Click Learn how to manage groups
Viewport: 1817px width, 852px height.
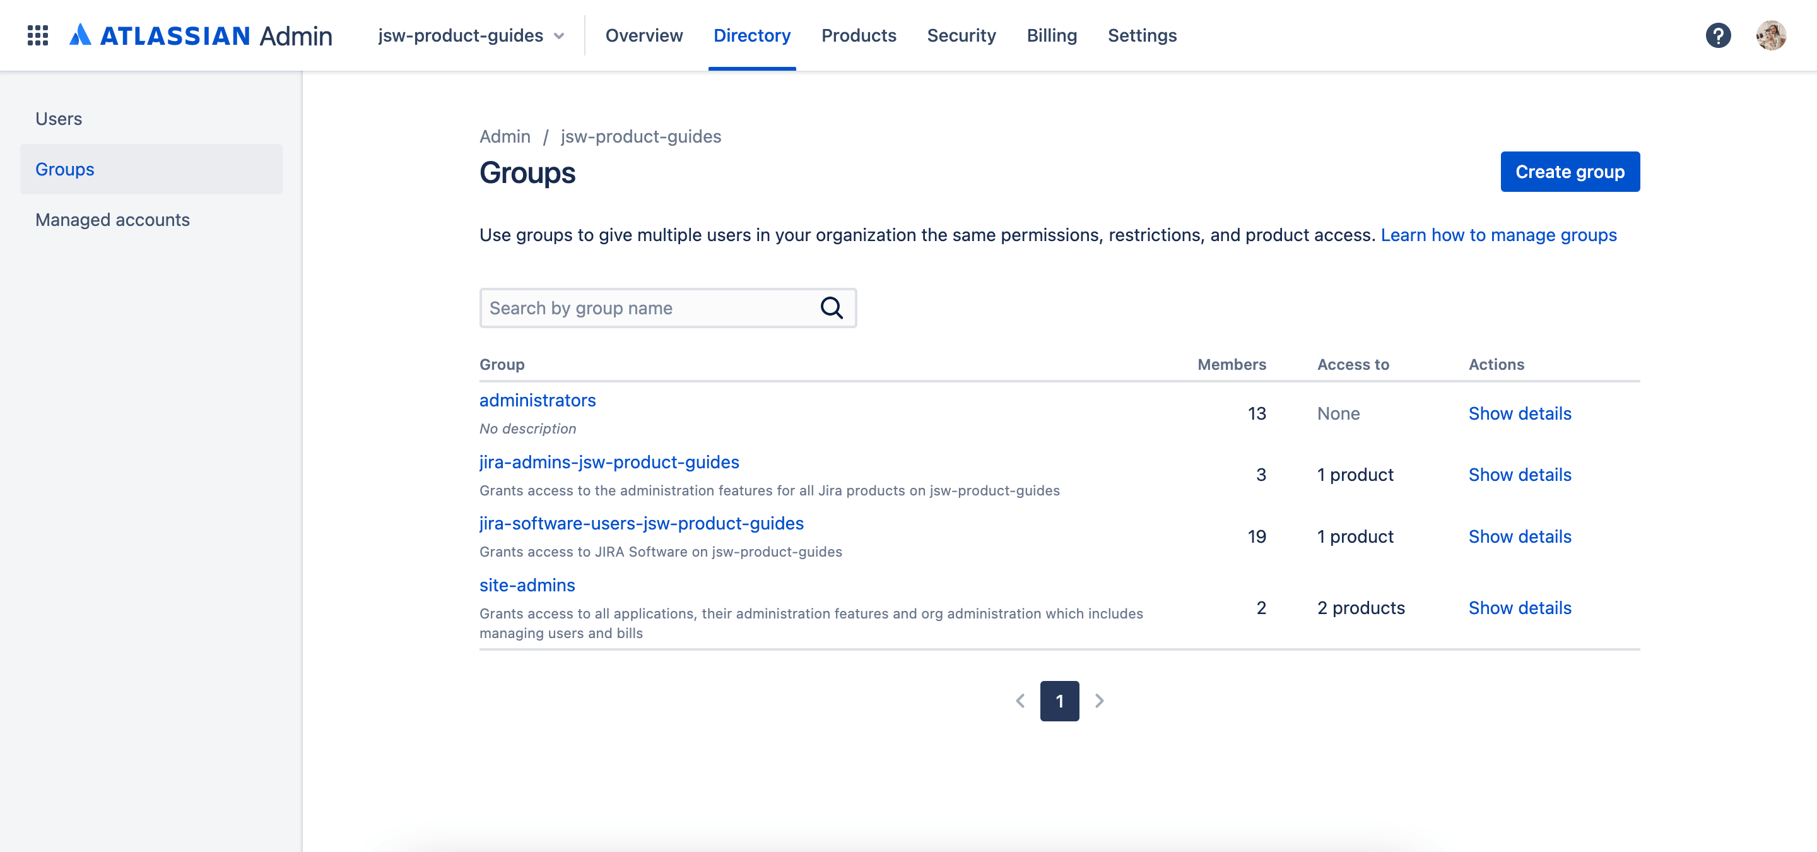tap(1500, 235)
